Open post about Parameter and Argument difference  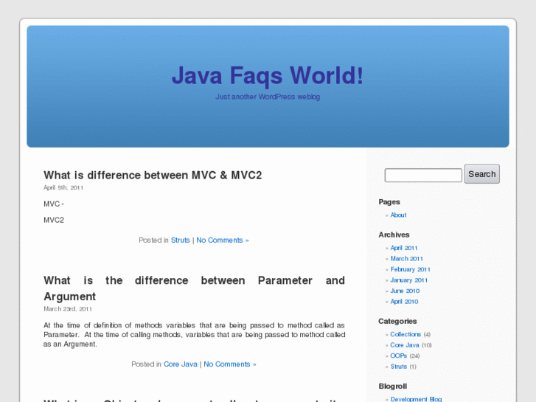(x=194, y=288)
